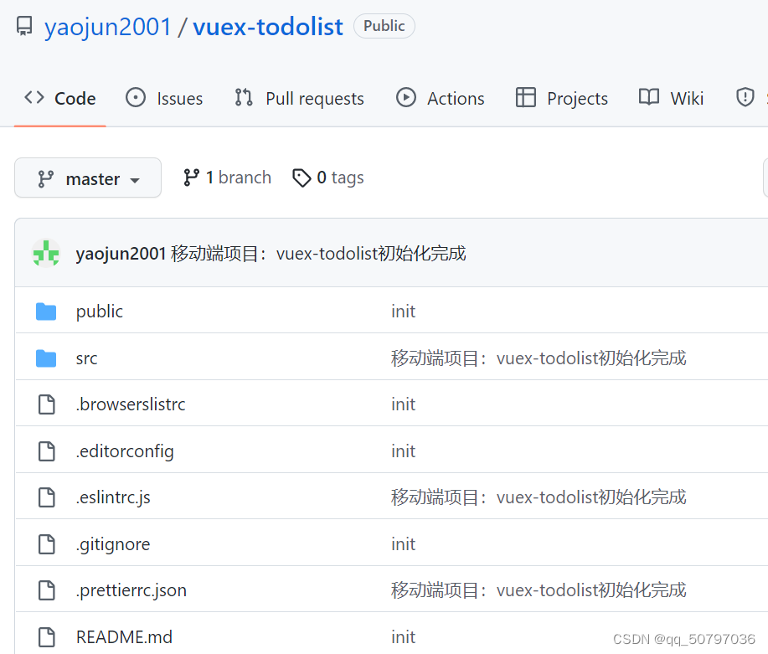Click the file icon for .editorconfig

pos(47,451)
